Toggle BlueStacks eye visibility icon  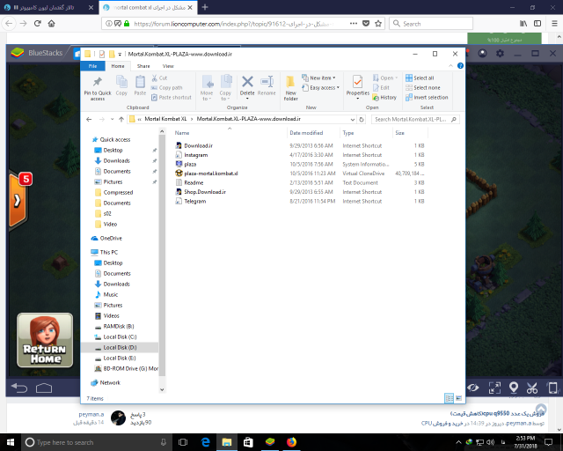tap(473, 388)
